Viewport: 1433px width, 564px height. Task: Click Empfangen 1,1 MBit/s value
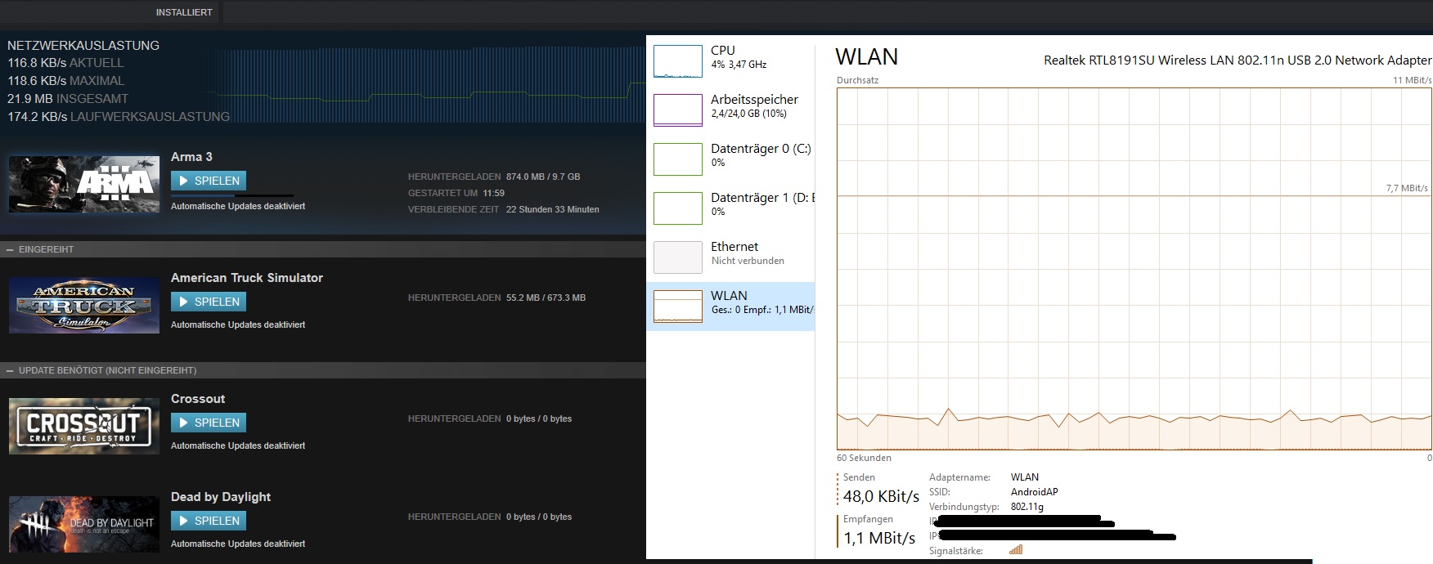(879, 539)
